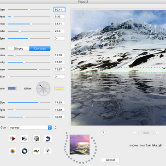This screenshot has height=166, width=166.
Task: Click the blue curved undo arrow icon
Action: point(48,139)
